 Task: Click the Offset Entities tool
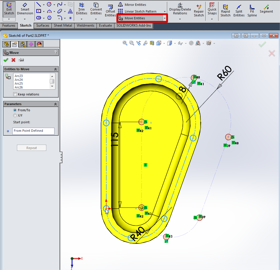pos(110,11)
